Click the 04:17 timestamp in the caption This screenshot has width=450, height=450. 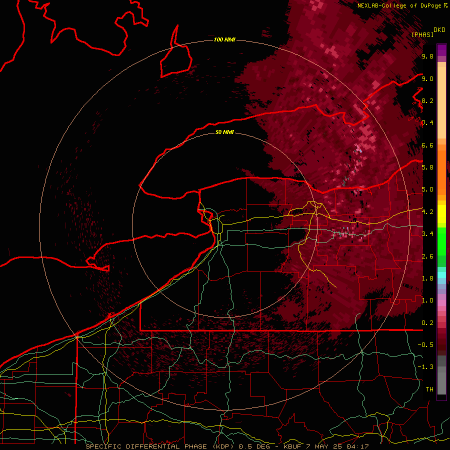click(358, 446)
